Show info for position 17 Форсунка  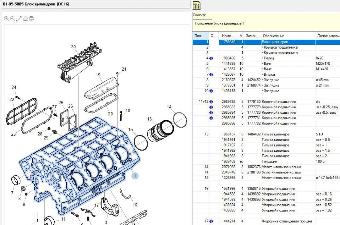click(x=211, y=221)
